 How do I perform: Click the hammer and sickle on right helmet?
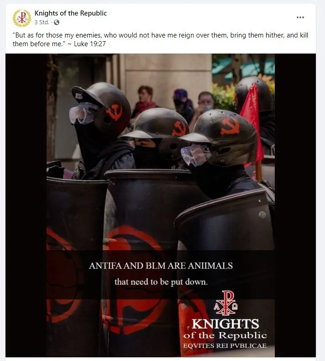click(x=230, y=126)
